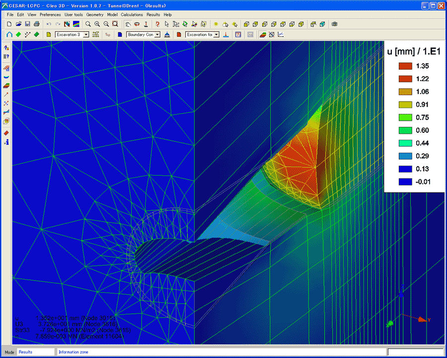Click the Save floppy disk button
447x358 pixels.
(x=27, y=24)
